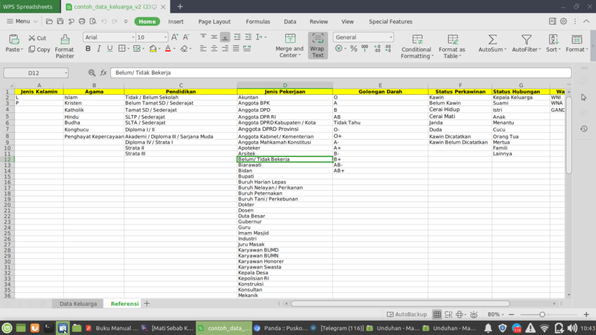596x335 pixels.
Task: Open the font name dropdown
Action: (x=133, y=37)
